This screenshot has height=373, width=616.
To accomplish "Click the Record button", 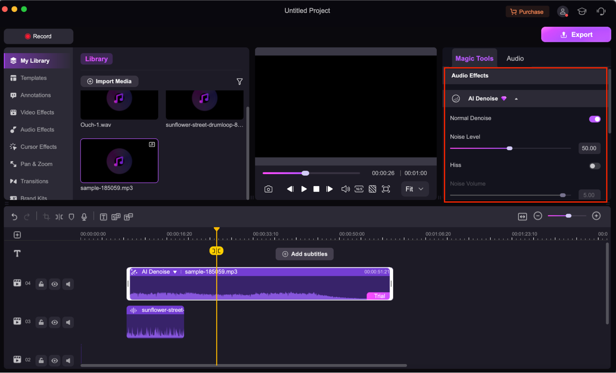I will pos(39,36).
